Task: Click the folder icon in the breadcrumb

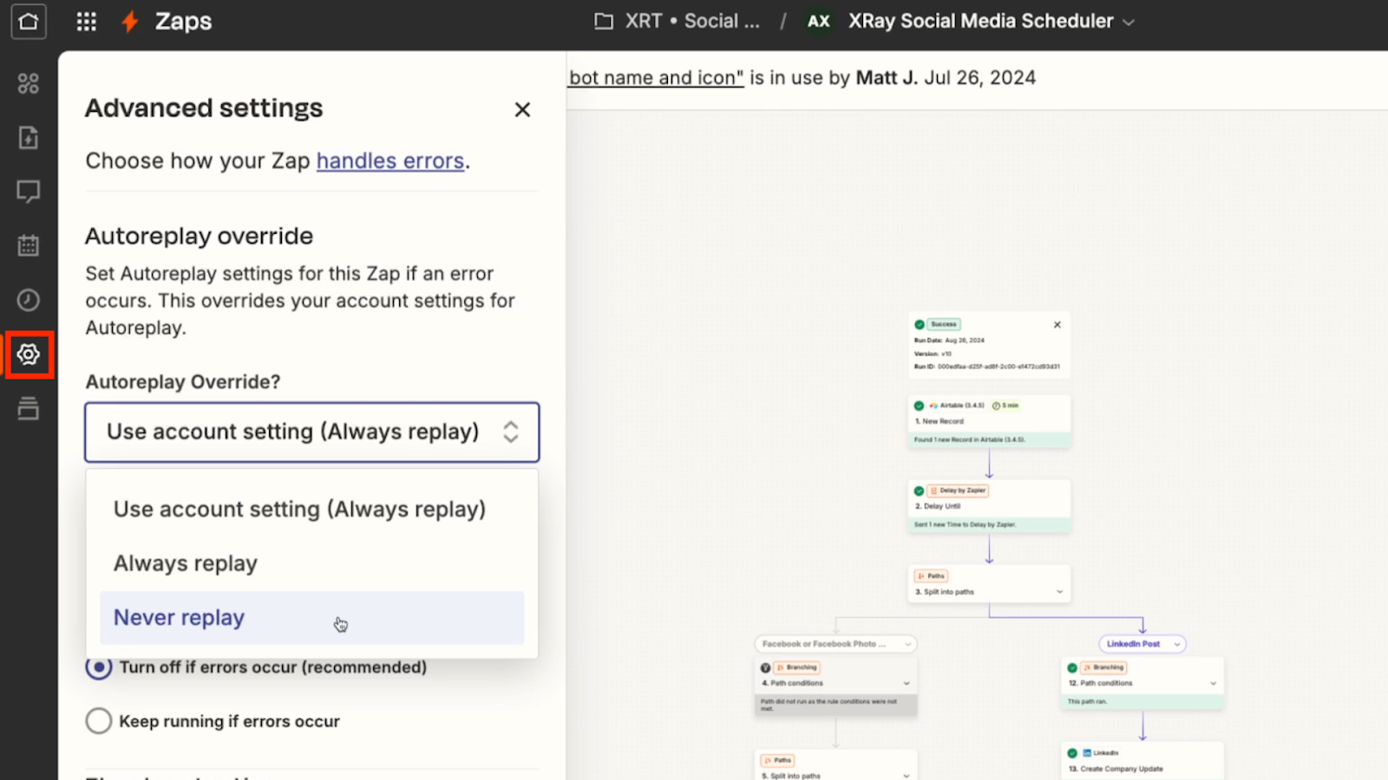Action: click(604, 22)
